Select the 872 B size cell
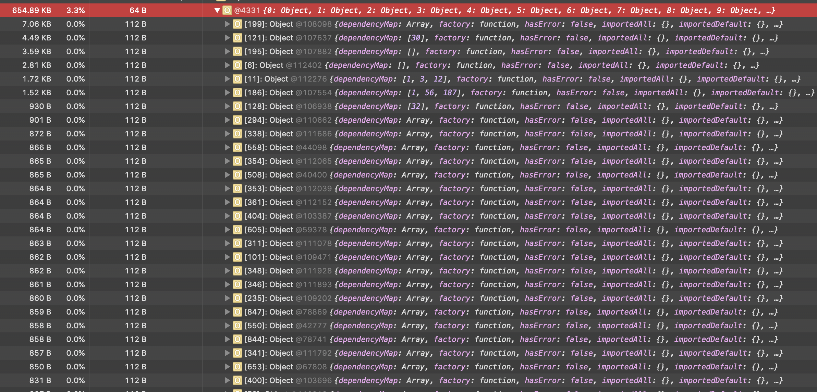This screenshot has width=817, height=392. pyautogui.click(x=40, y=134)
